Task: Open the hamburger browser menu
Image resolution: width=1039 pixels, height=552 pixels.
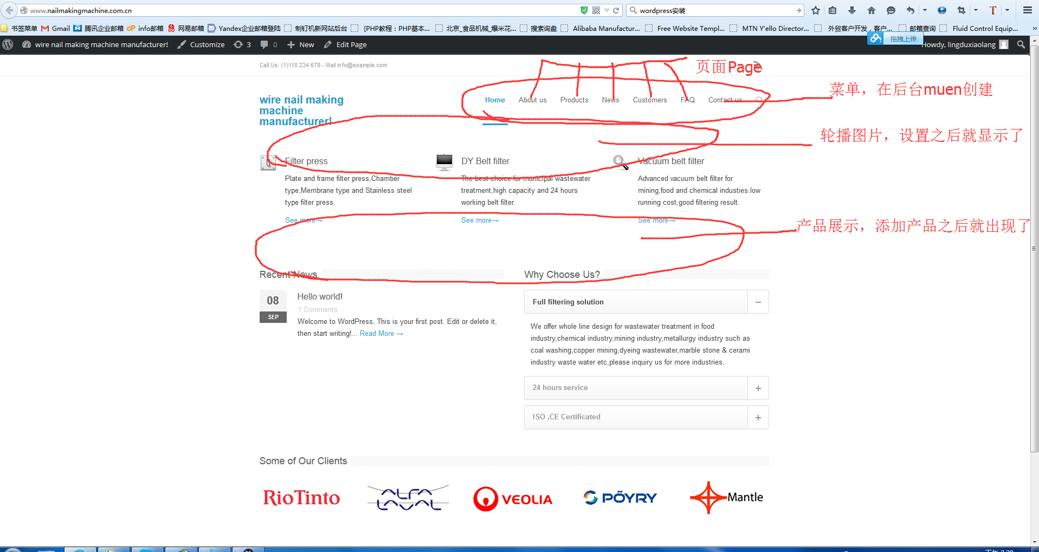Action: (x=1028, y=10)
